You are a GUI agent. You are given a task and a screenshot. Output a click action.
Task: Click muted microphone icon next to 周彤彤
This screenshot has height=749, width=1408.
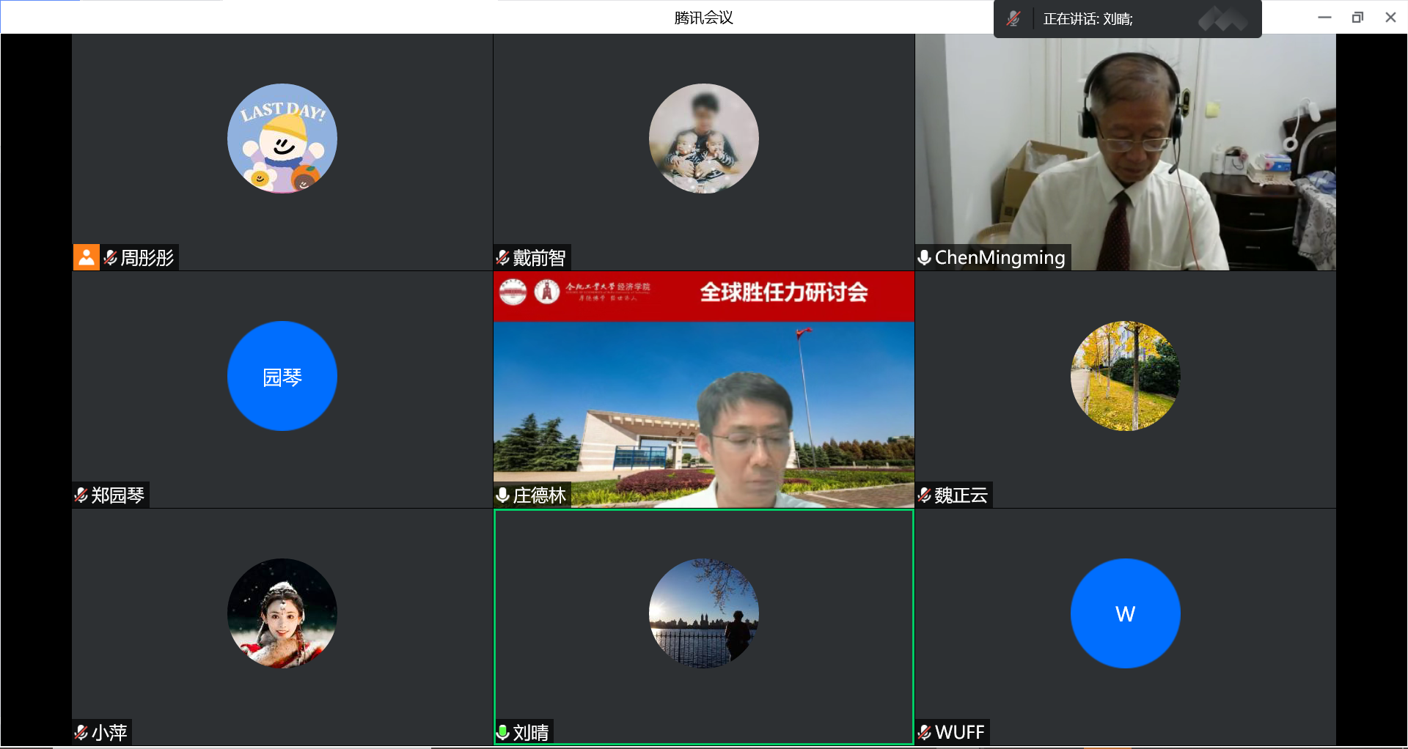111,258
